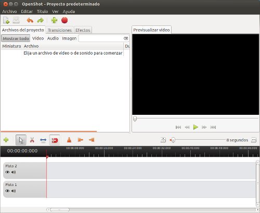This screenshot has width=260, height=213.
Task: Filter files with the Imagen button
Action: [69, 38]
